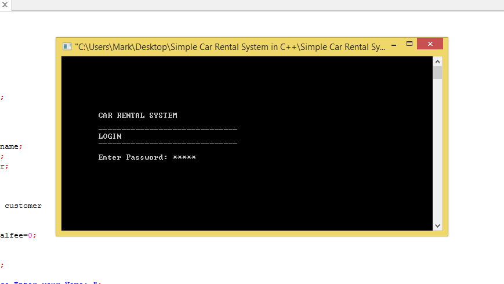Click the empty console scrollbar track
Image resolution: width=504 pixels, height=284 pixels.
[x=437, y=151]
